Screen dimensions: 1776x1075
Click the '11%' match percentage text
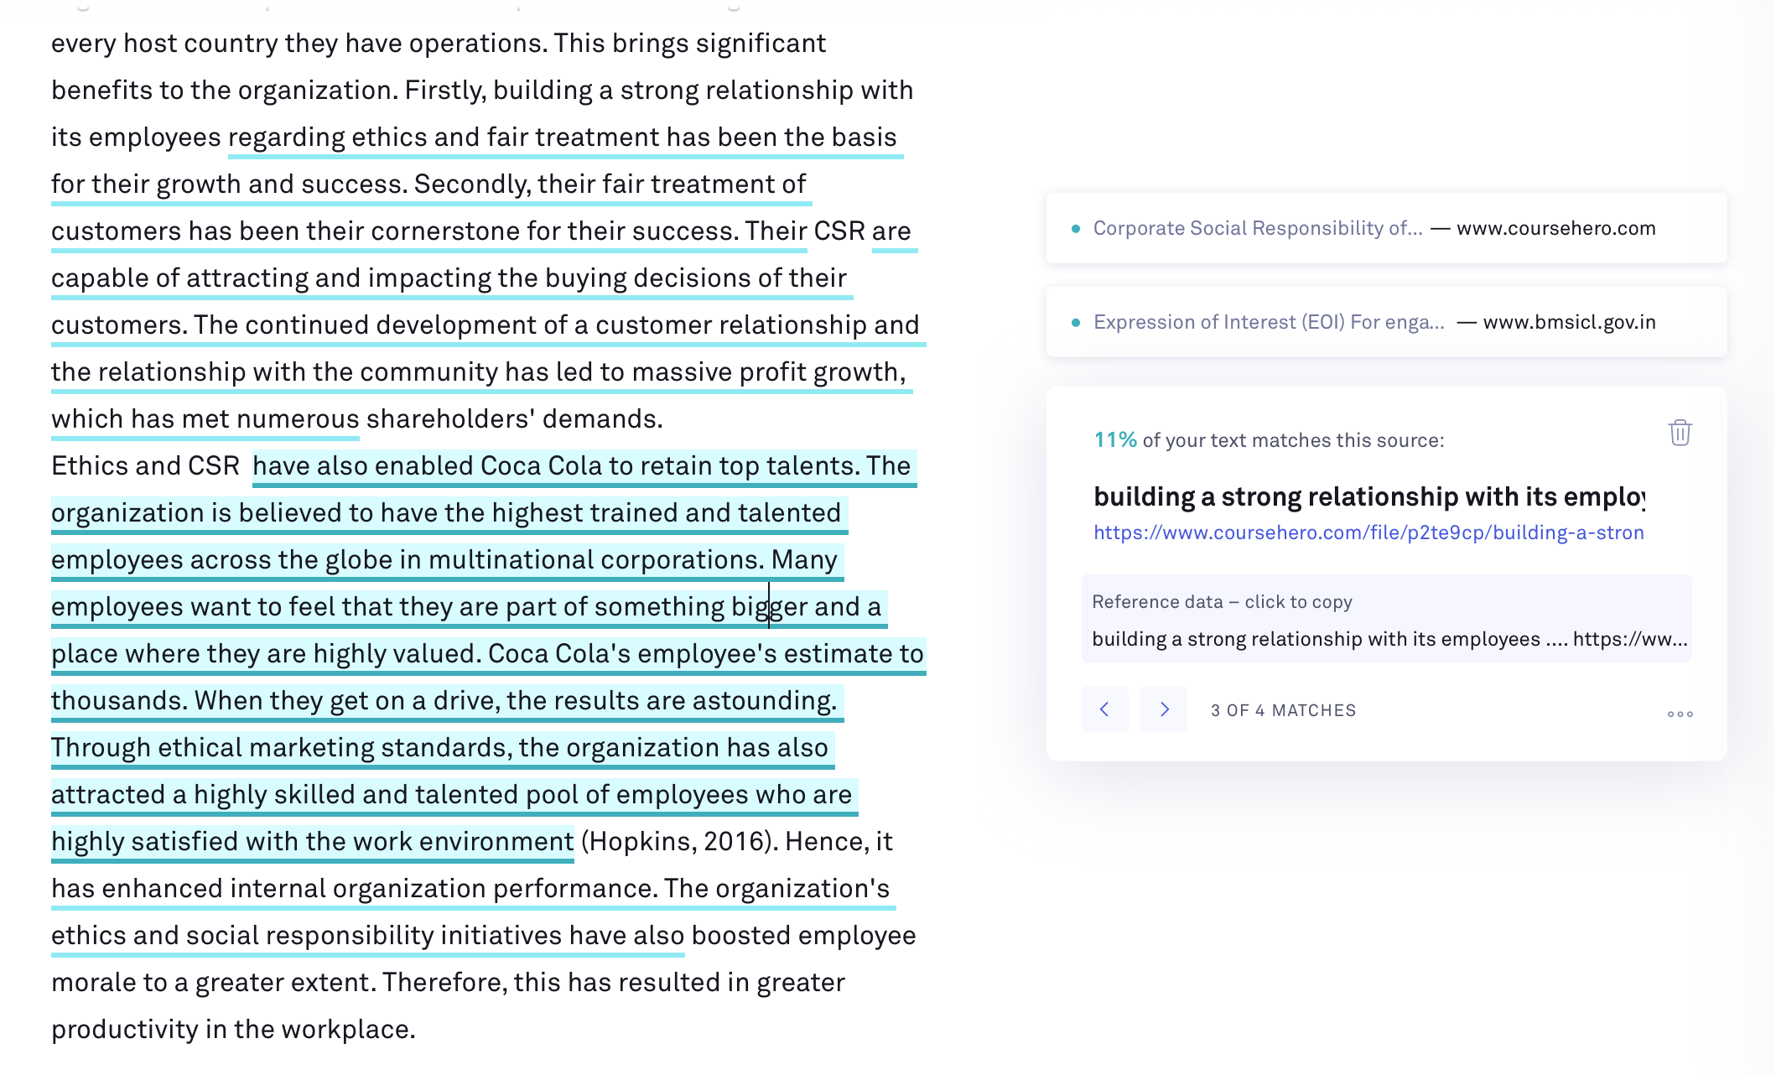1115,439
